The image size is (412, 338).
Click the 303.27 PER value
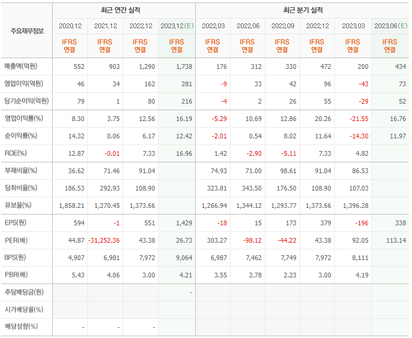217,240
